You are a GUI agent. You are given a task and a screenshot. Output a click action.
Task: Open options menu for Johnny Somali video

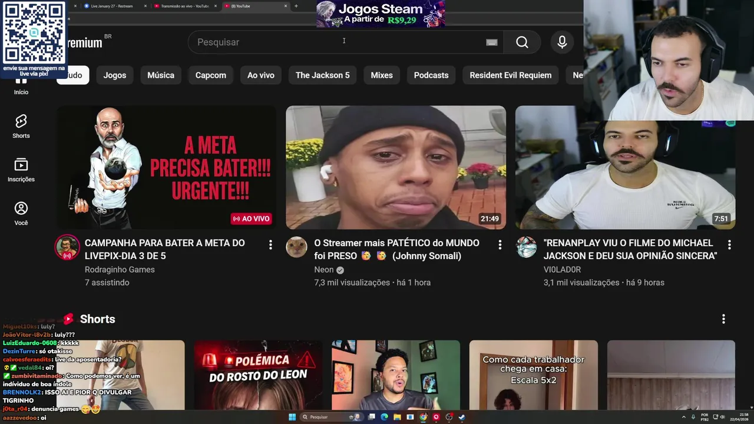(x=500, y=244)
